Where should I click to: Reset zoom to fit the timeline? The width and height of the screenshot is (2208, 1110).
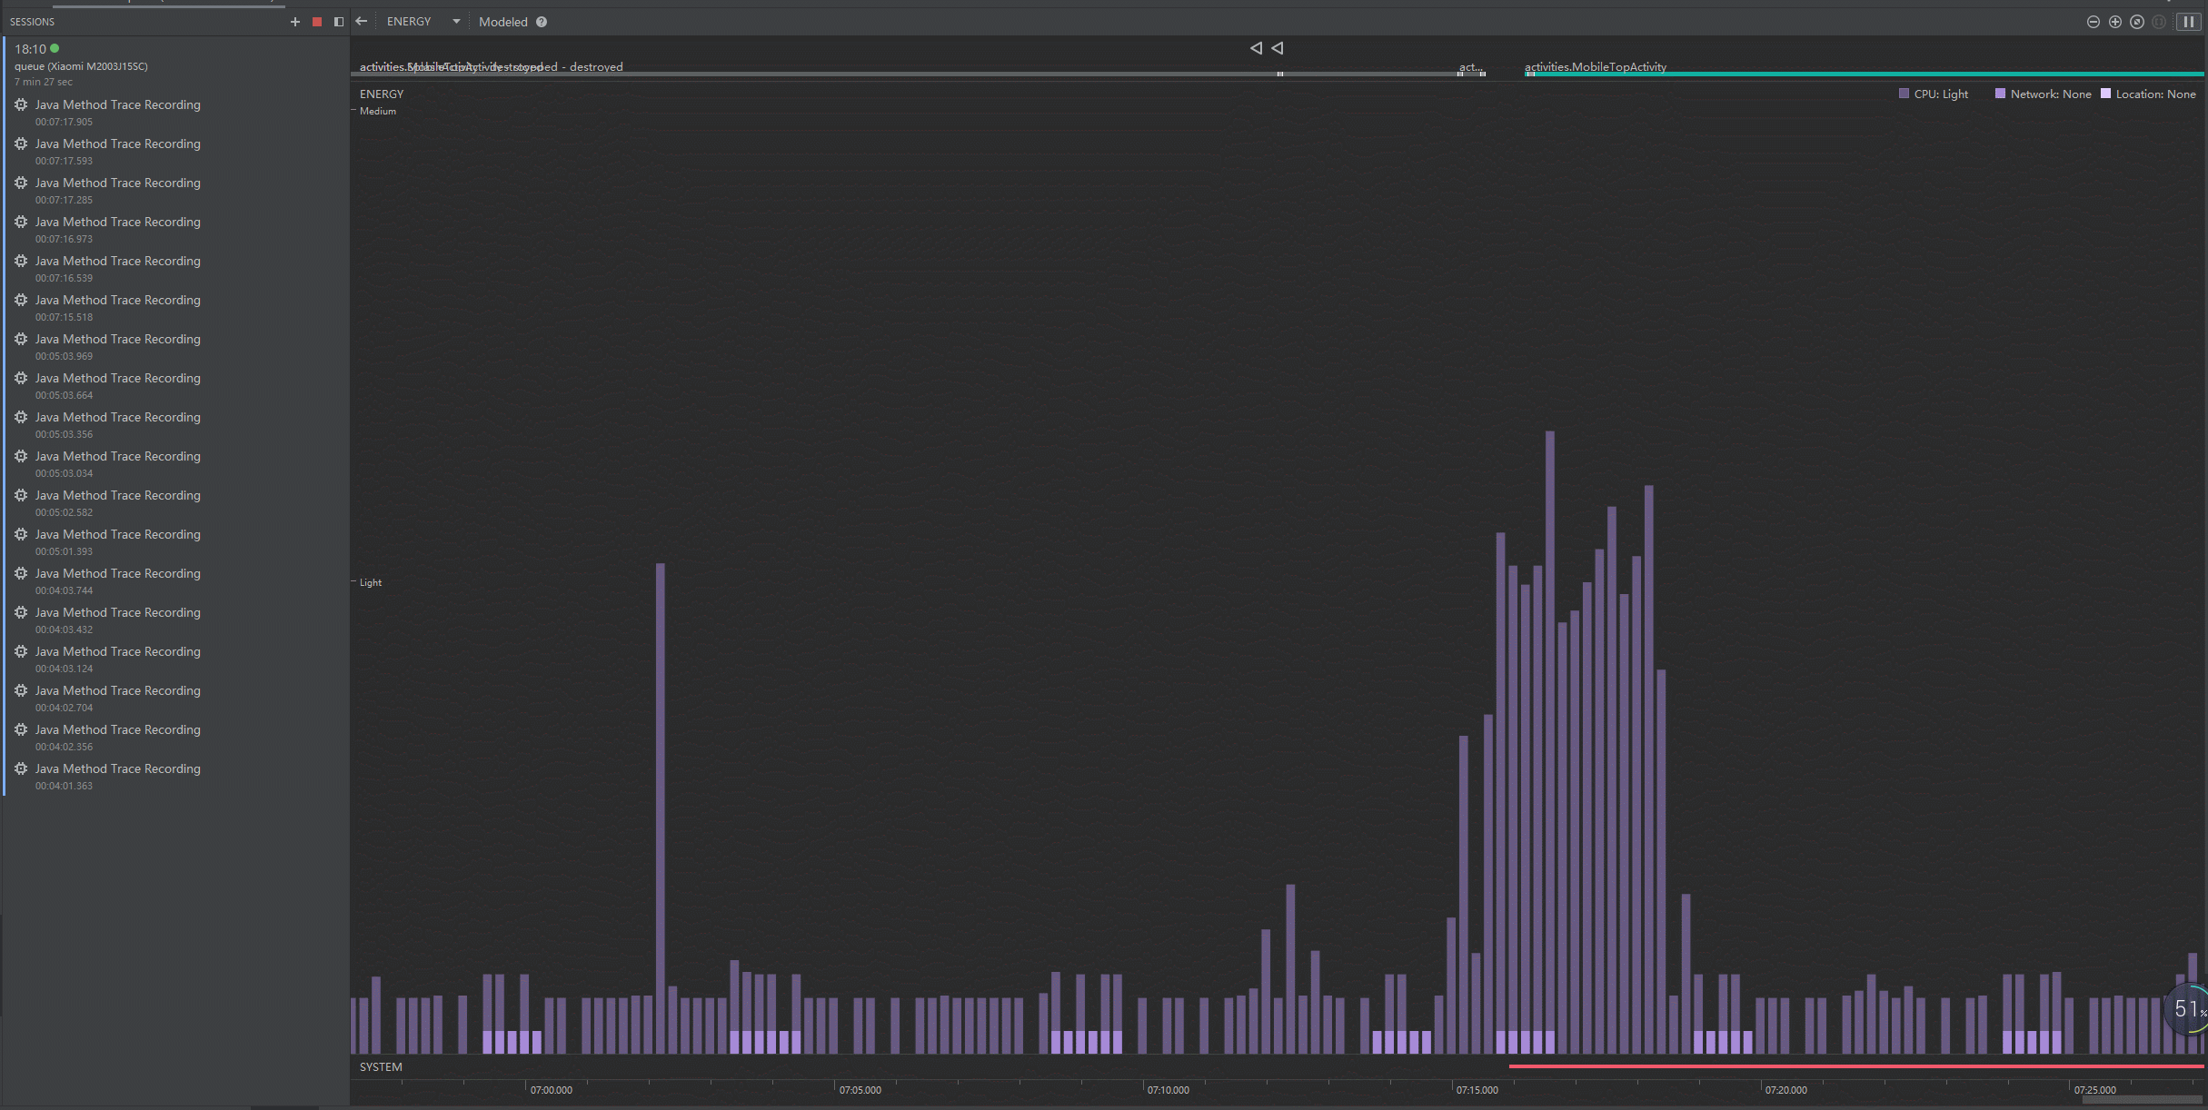[x=2137, y=22]
